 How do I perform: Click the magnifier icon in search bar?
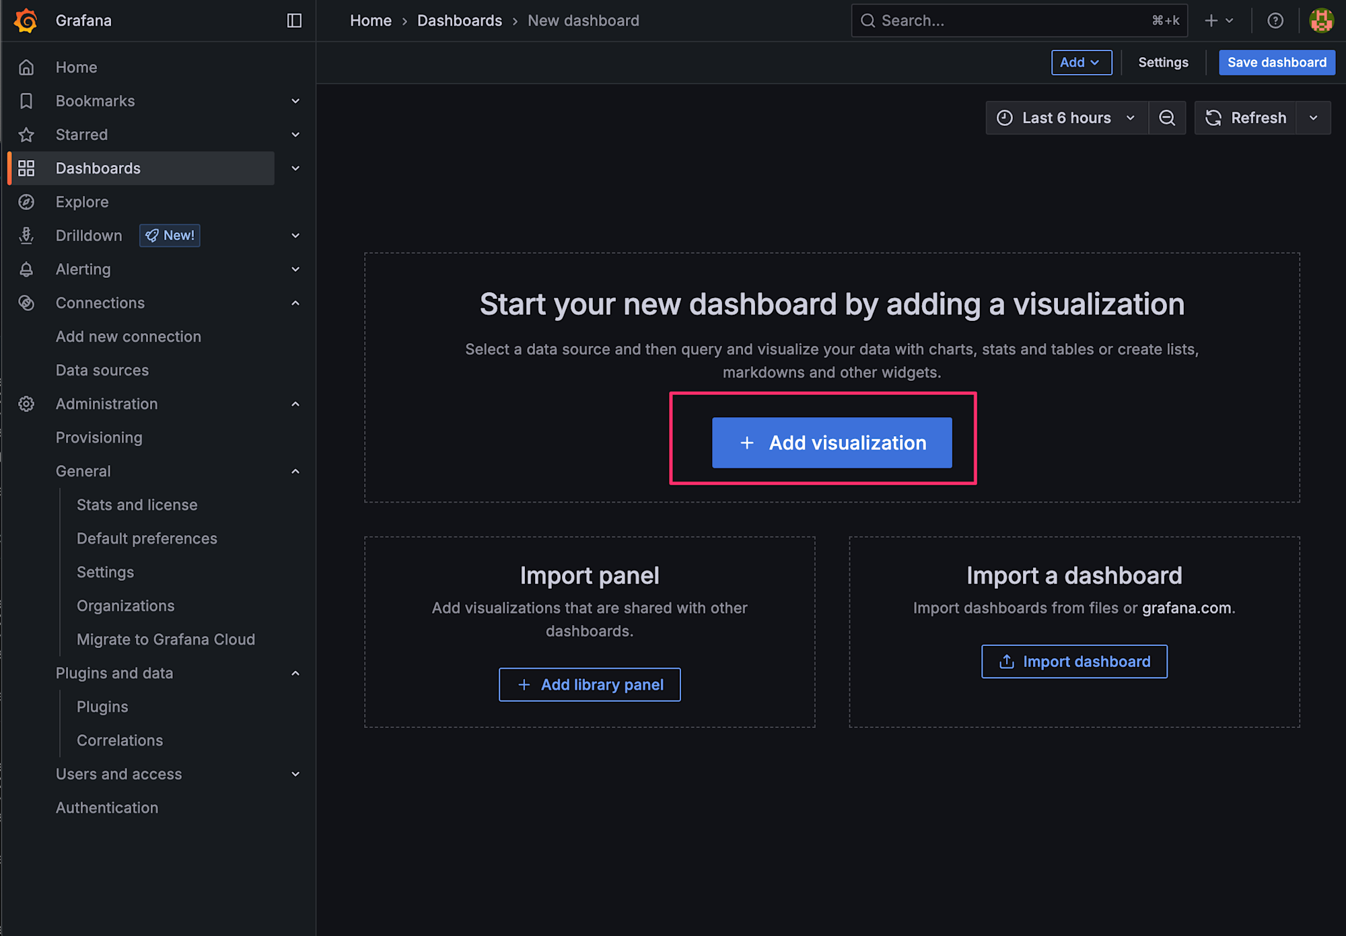click(868, 21)
